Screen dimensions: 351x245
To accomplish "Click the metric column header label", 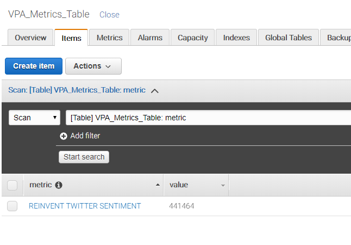I will click(x=41, y=185).
